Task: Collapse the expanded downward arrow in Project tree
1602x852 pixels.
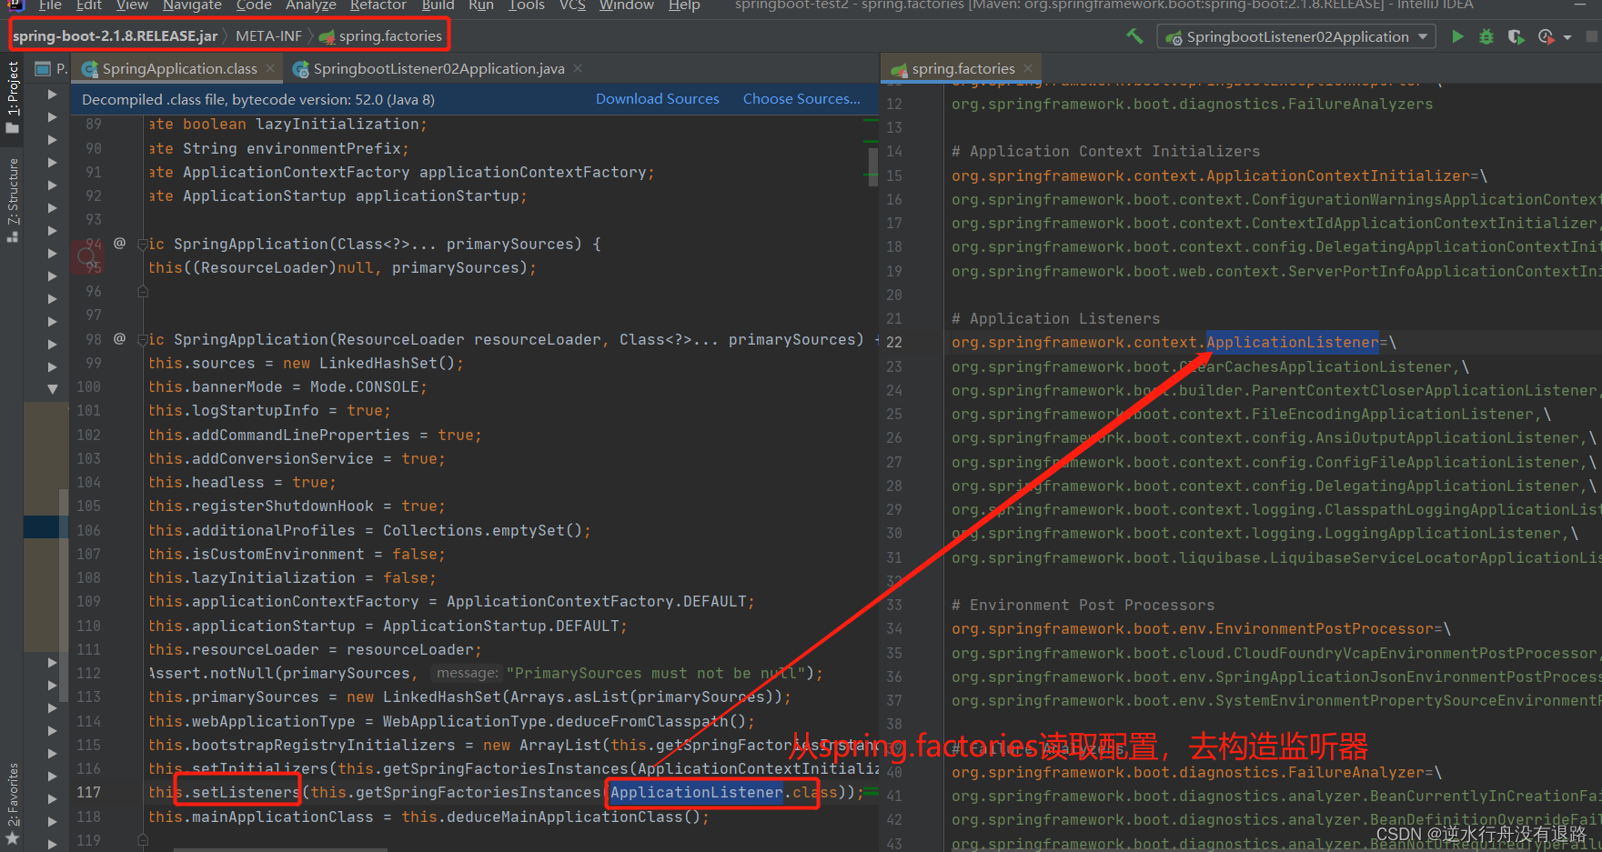Action: pyautogui.click(x=52, y=388)
